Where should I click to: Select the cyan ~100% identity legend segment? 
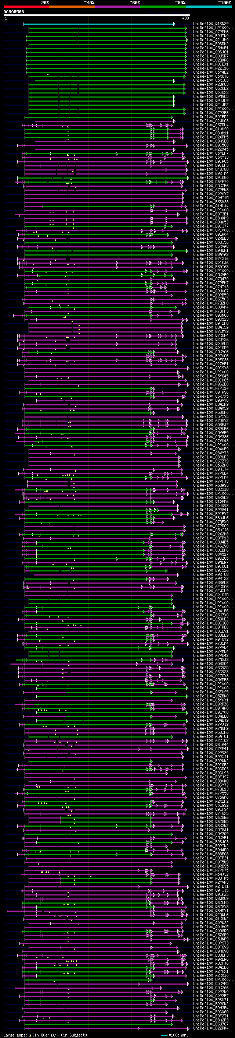tap(209, 7)
